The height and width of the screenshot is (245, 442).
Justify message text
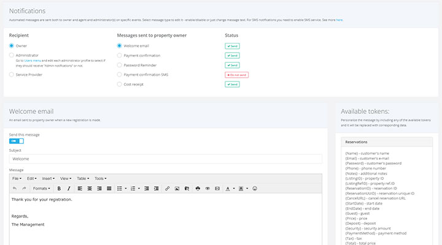pyautogui.click(x=109, y=189)
